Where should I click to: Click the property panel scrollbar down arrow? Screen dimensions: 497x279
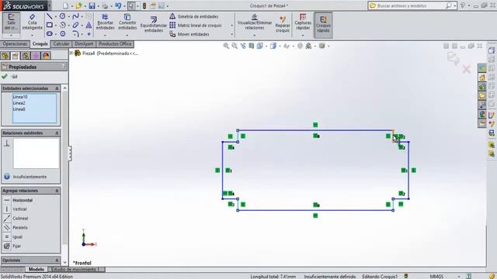65,262
